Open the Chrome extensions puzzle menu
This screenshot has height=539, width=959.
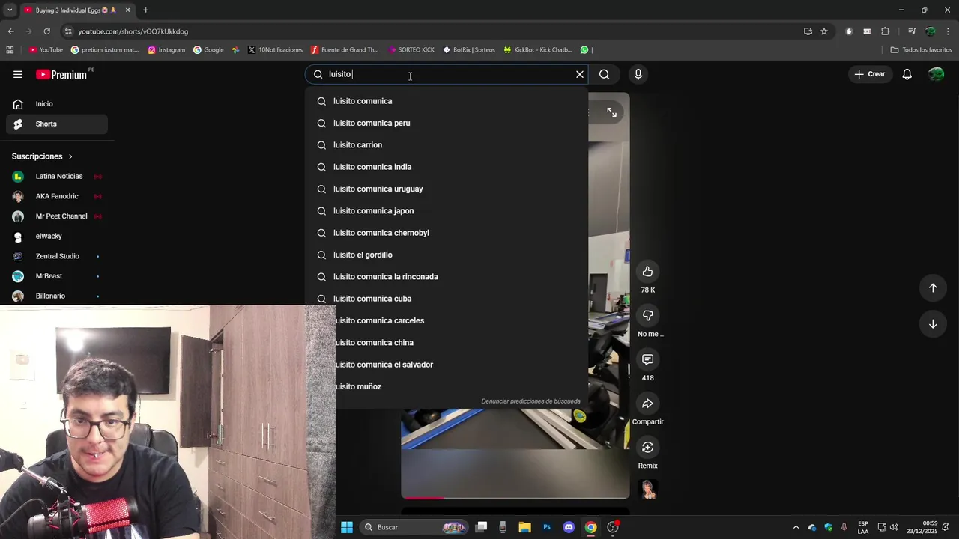pos(885,31)
